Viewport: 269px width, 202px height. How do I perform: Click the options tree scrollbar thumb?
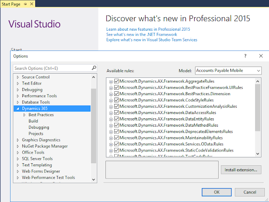pyautogui.click(x=93, y=126)
